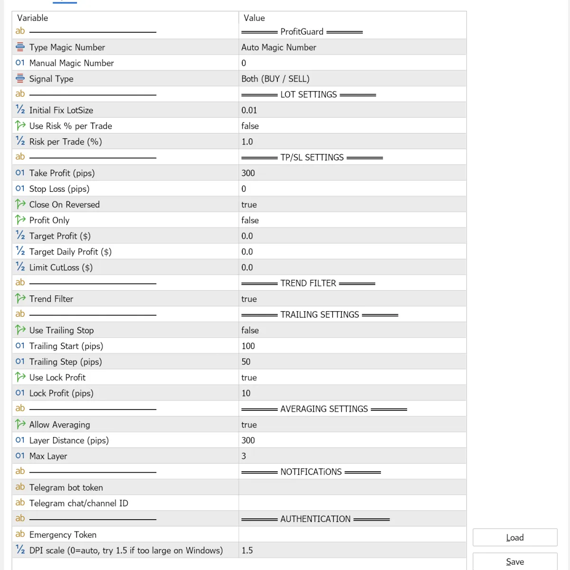Click the boolean icon beside Close On Reversed

[x=20, y=204]
